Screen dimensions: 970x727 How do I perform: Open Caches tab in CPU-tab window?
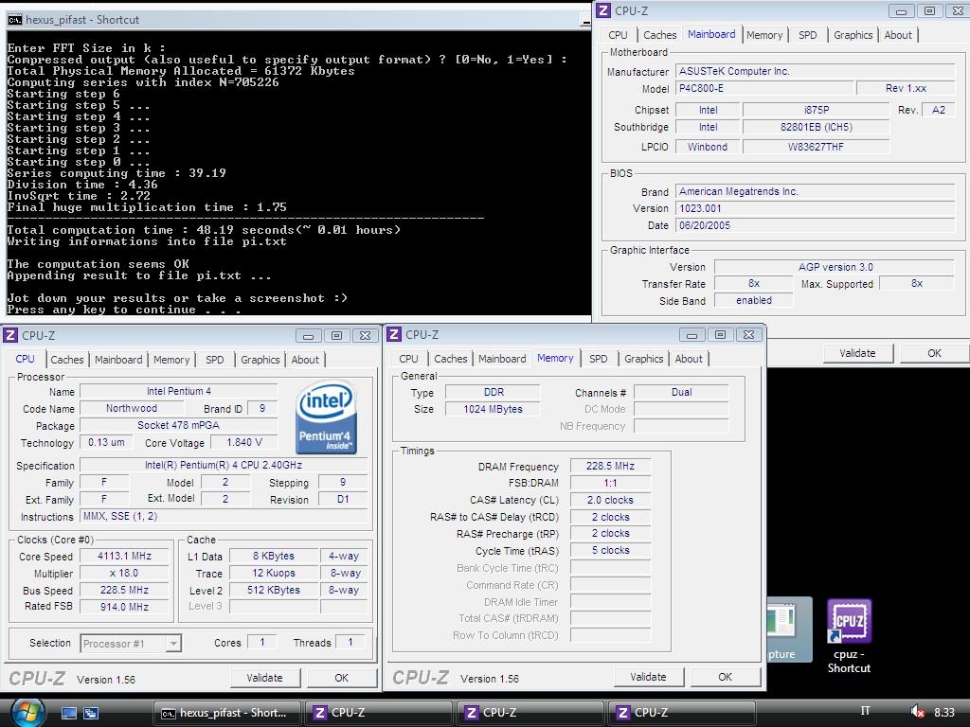point(67,360)
